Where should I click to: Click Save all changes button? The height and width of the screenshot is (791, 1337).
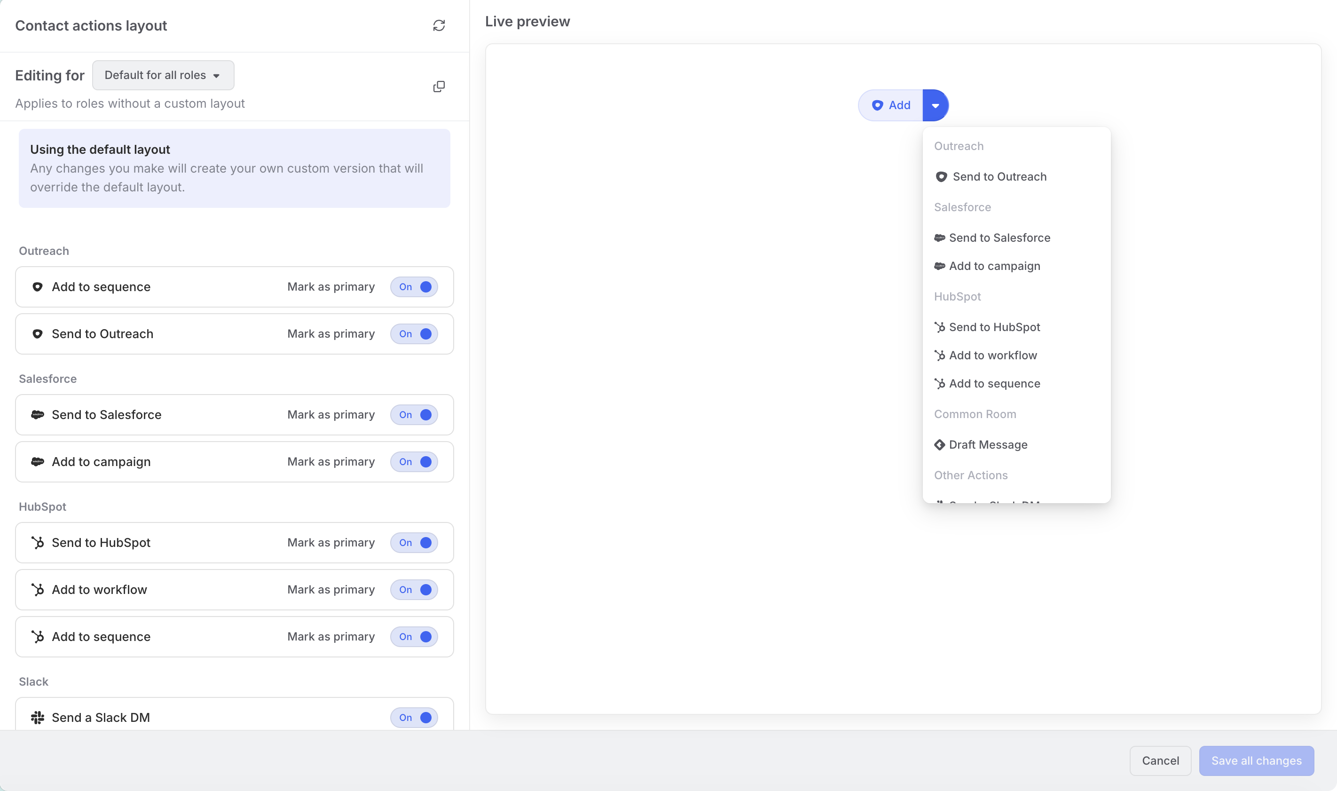[1256, 760]
